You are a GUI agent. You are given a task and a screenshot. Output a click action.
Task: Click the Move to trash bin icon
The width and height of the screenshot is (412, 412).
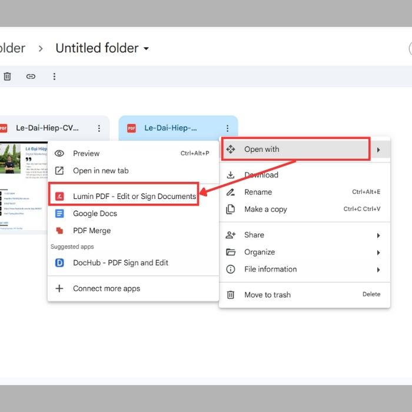tap(231, 295)
